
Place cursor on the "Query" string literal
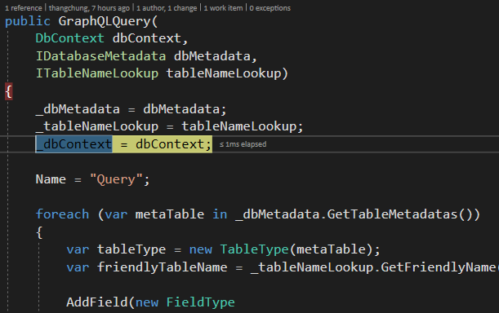(116, 179)
